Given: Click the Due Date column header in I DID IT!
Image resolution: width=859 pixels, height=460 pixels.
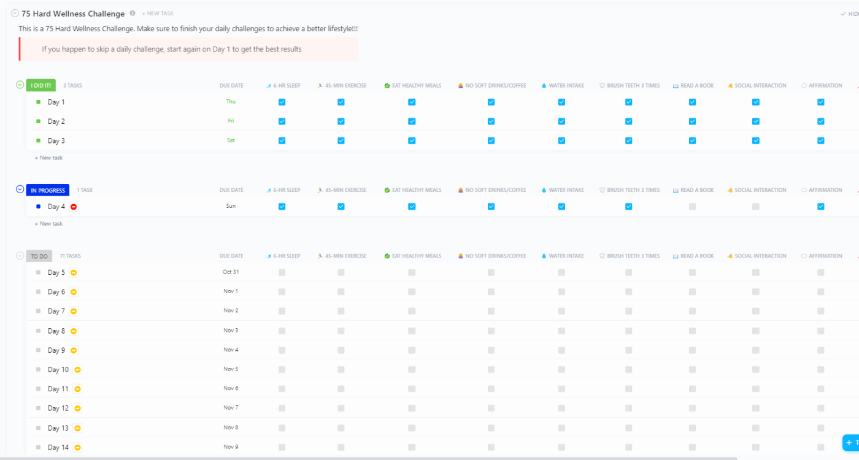Looking at the screenshot, I should (x=231, y=86).
